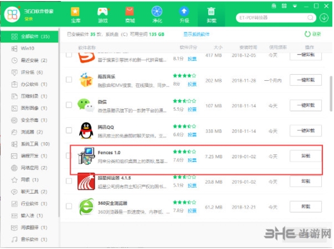
Task: Check the 超星阅读器 4.1.5 row checkbox
Action: click(x=69, y=181)
